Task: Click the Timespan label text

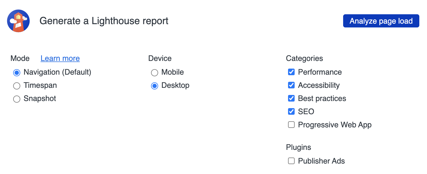Action: 40,85
